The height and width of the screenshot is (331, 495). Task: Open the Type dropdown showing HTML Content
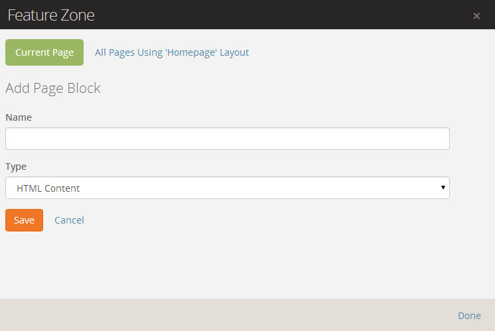click(228, 188)
